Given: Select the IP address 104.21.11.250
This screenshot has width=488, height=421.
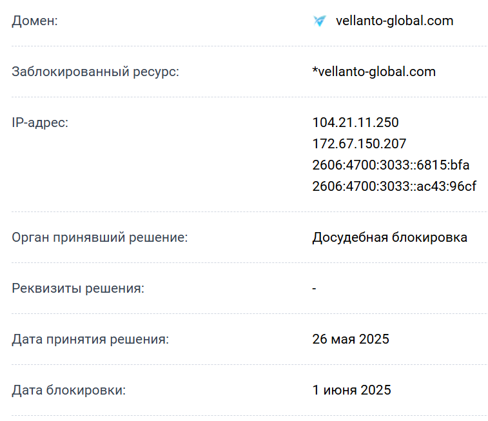Looking at the screenshot, I should coord(355,122).
